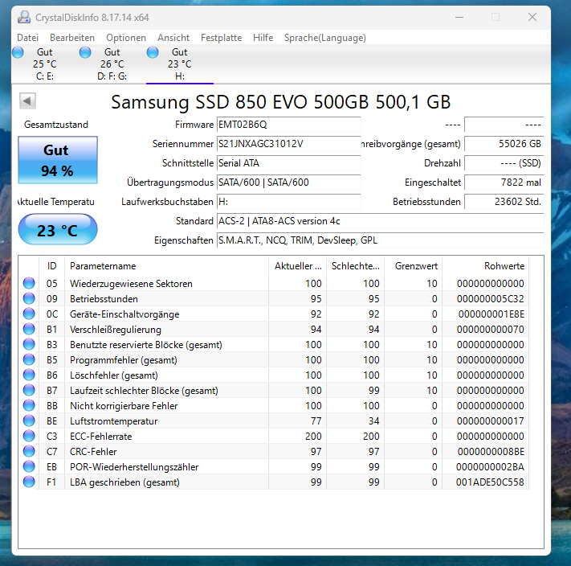Open the Bearbeiten menu
Image resolution: width=571 pixels, height=566 pixels.
click(72, 38)
